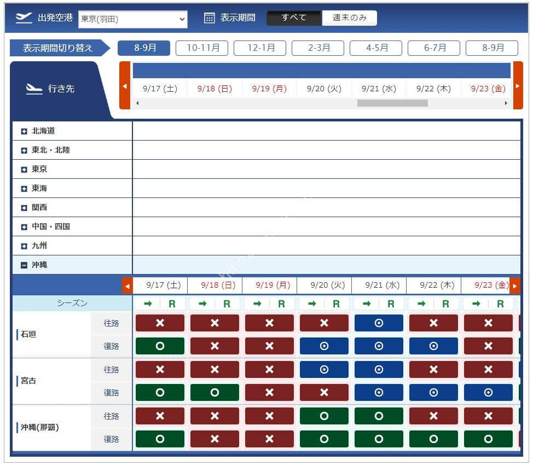Switch to the last 8-9月 period tab
This screenshot has height=466, width=533.
coord(492,48)
